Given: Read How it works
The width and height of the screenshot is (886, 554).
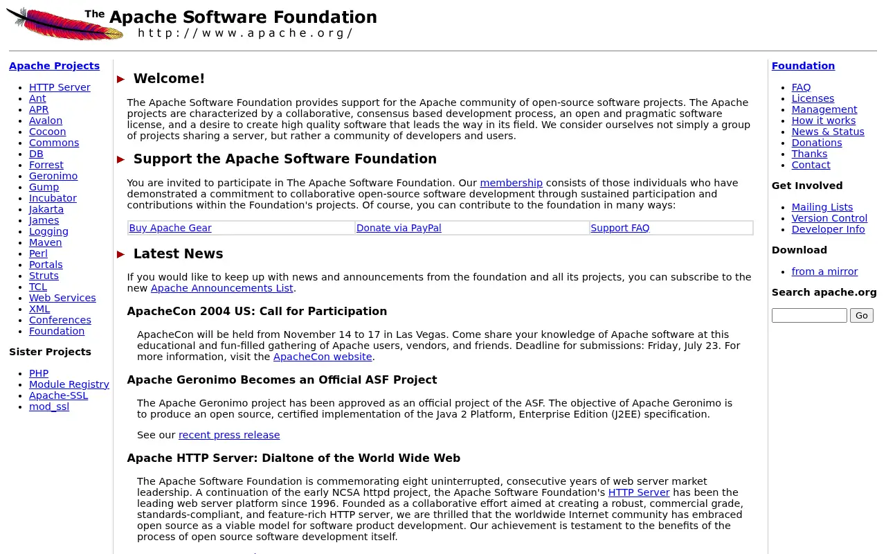Looking at the screenshot, I should [x=824, y=120].
